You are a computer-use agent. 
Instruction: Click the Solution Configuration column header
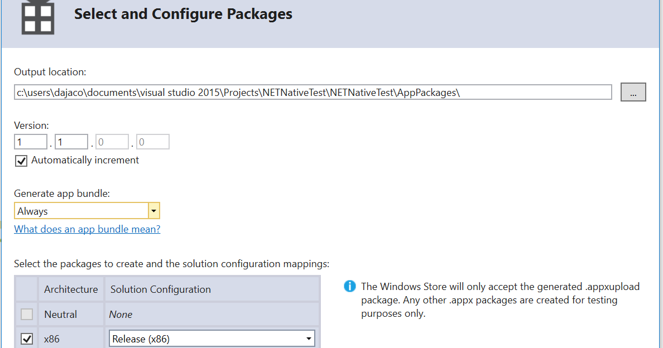[161, 289]
